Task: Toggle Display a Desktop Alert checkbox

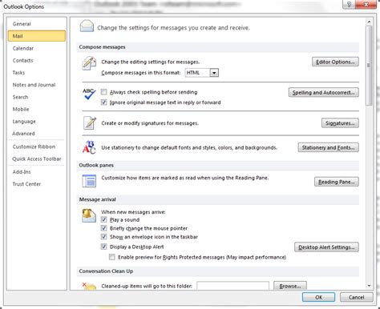Action: [x=103, y=247]
